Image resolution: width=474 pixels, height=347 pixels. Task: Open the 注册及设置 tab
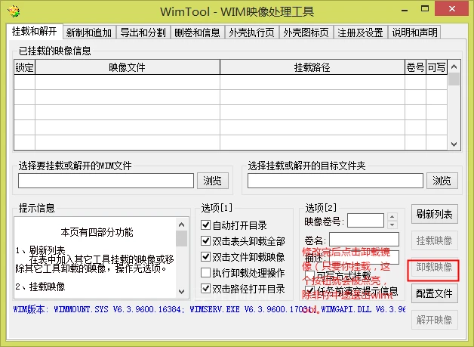coord(360,33)
